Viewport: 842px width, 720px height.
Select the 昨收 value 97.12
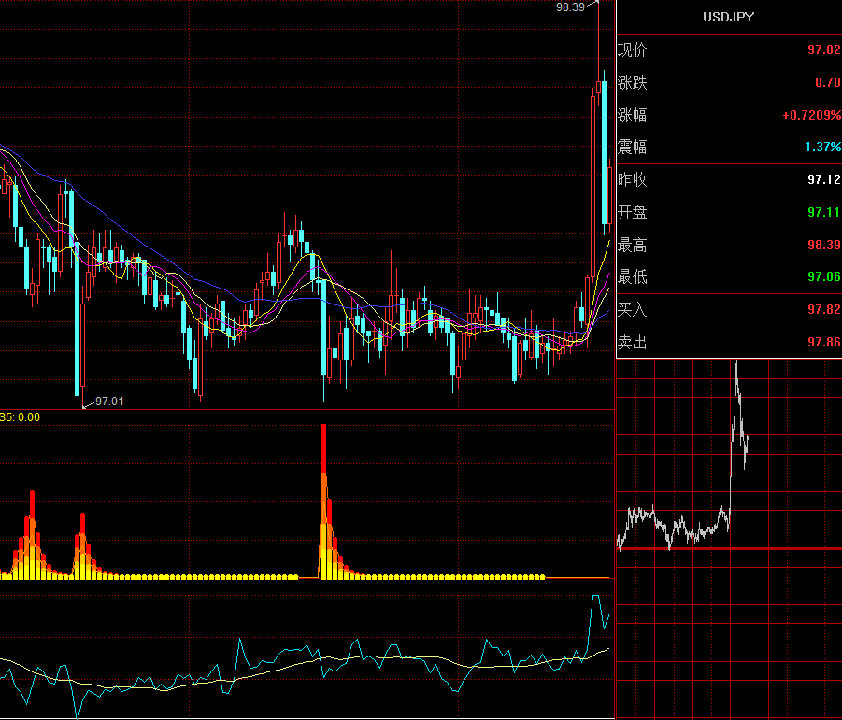pos(823,179)
